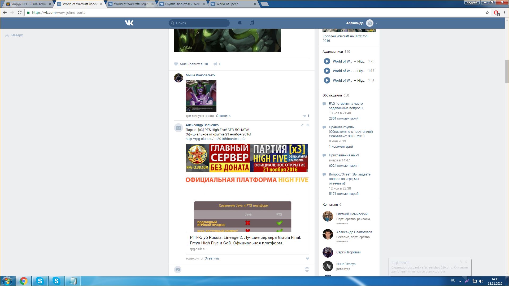
Task: Click the VK logo in header
Action: tap(129, 23)
